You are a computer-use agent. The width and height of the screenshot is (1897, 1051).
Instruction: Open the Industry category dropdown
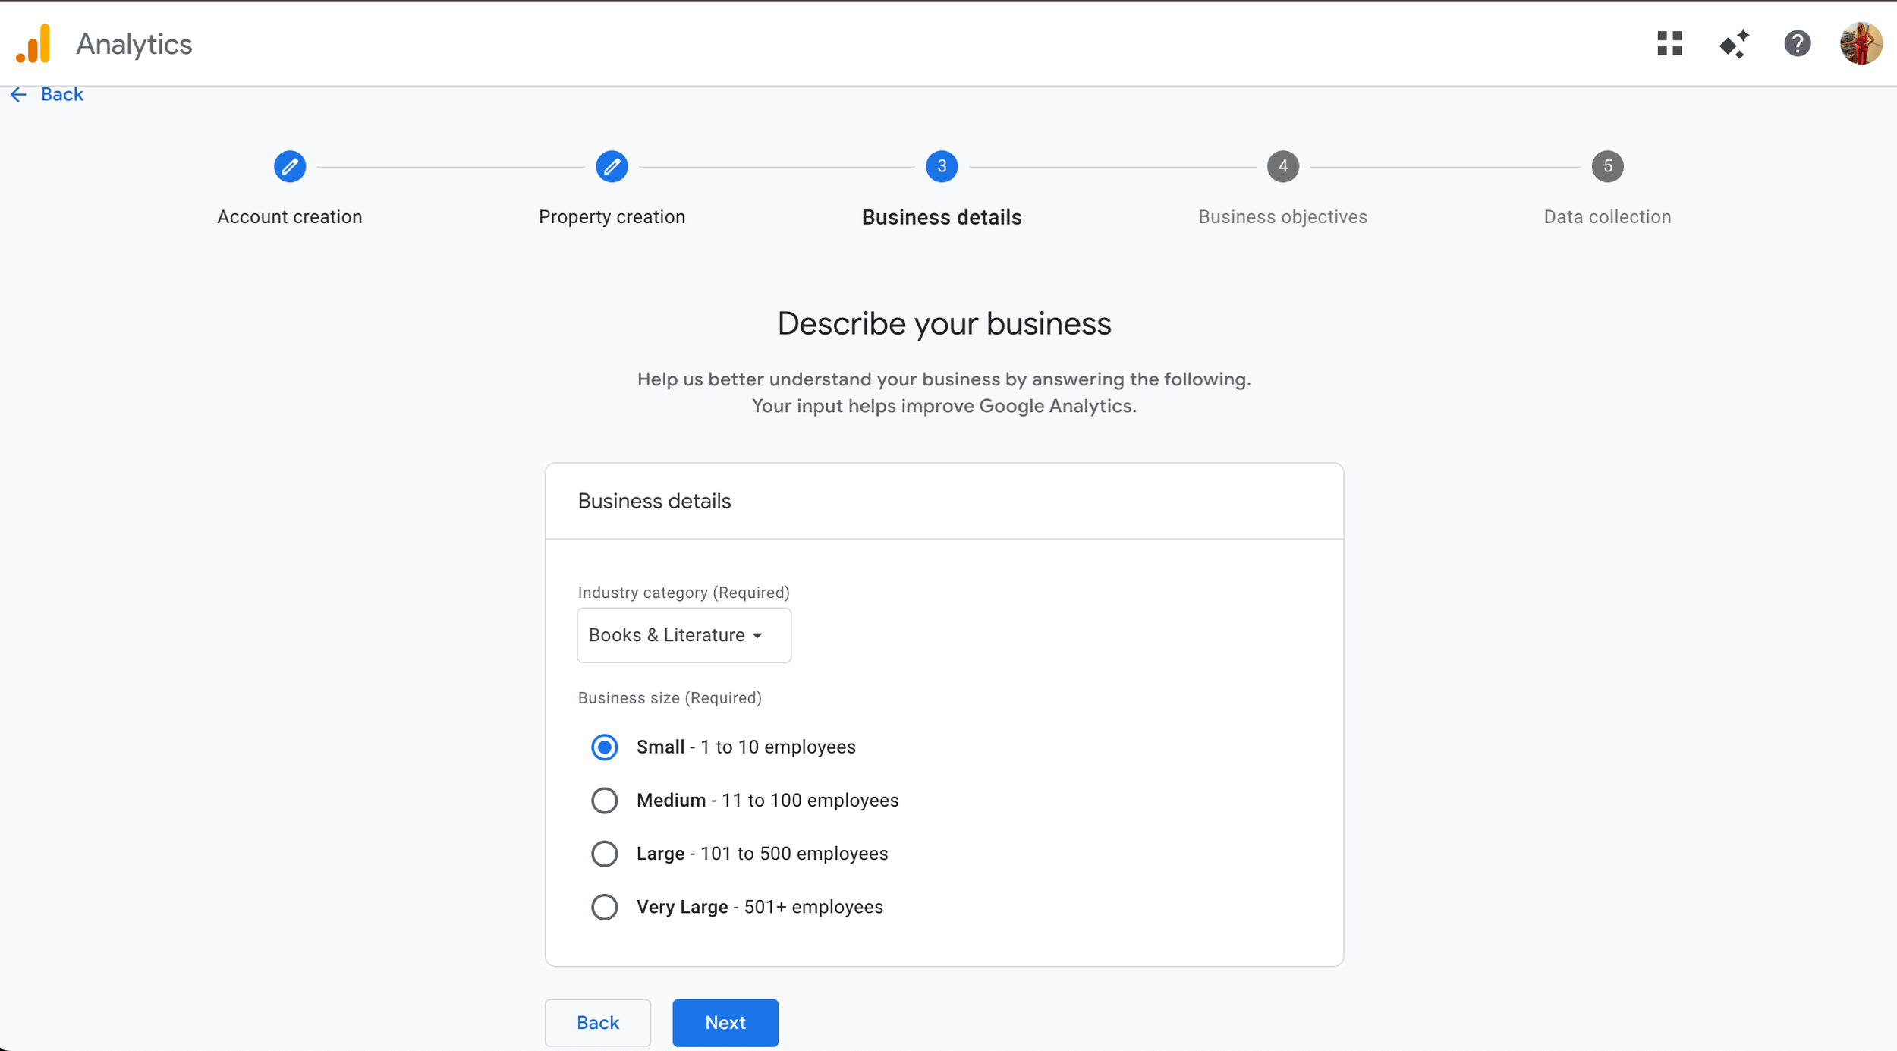[683, 635]
